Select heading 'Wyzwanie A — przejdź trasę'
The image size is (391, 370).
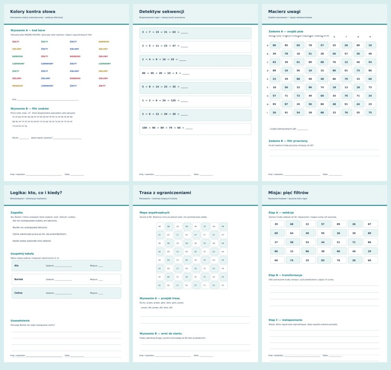[159, 298]
